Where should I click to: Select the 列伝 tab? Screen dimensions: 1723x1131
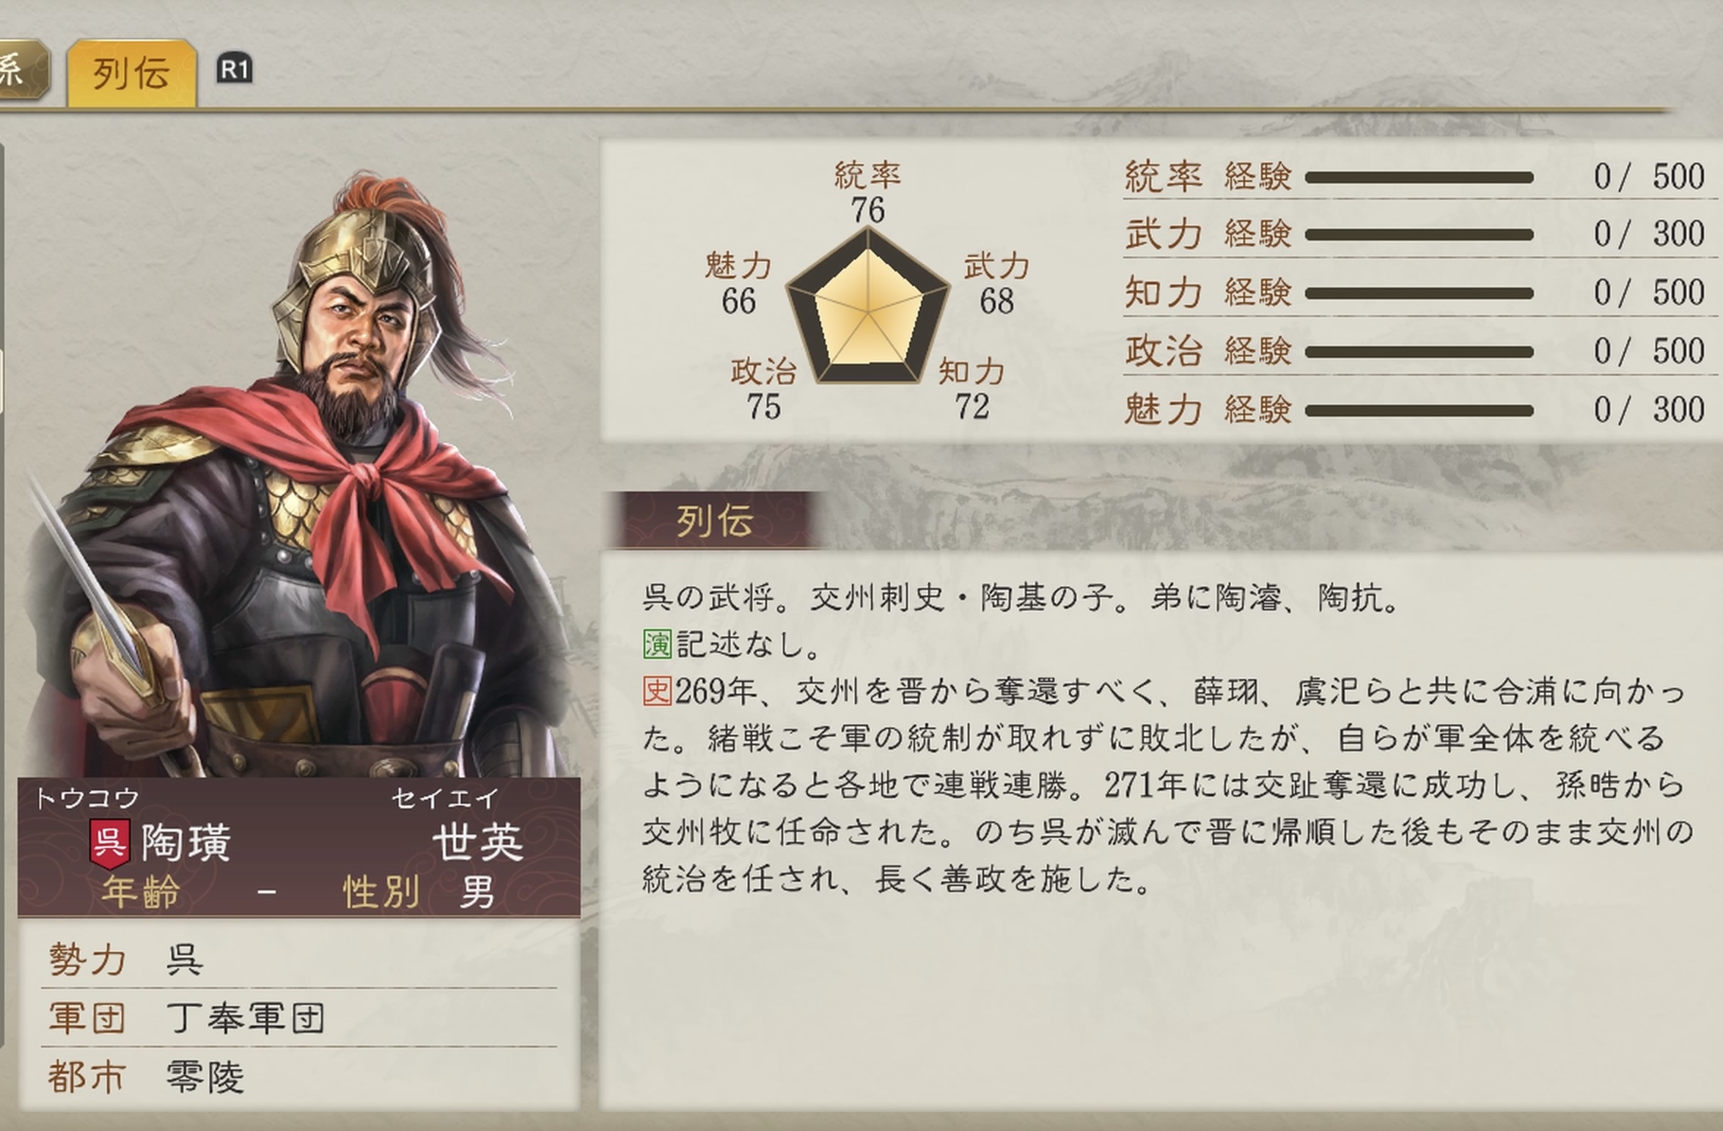click(131, 73)
